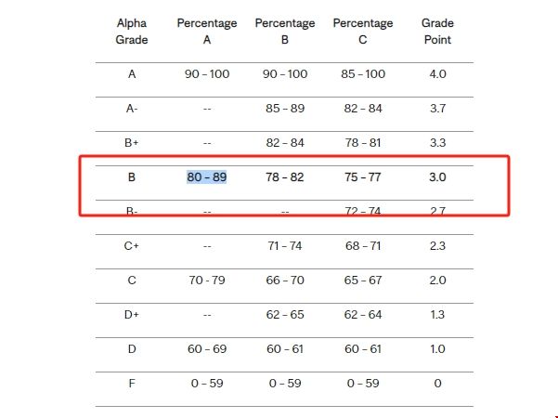Image resolution: width=558 pixels, height=418 pixels.
Task: Click the A- alpha grade cell
Action: 132,109
